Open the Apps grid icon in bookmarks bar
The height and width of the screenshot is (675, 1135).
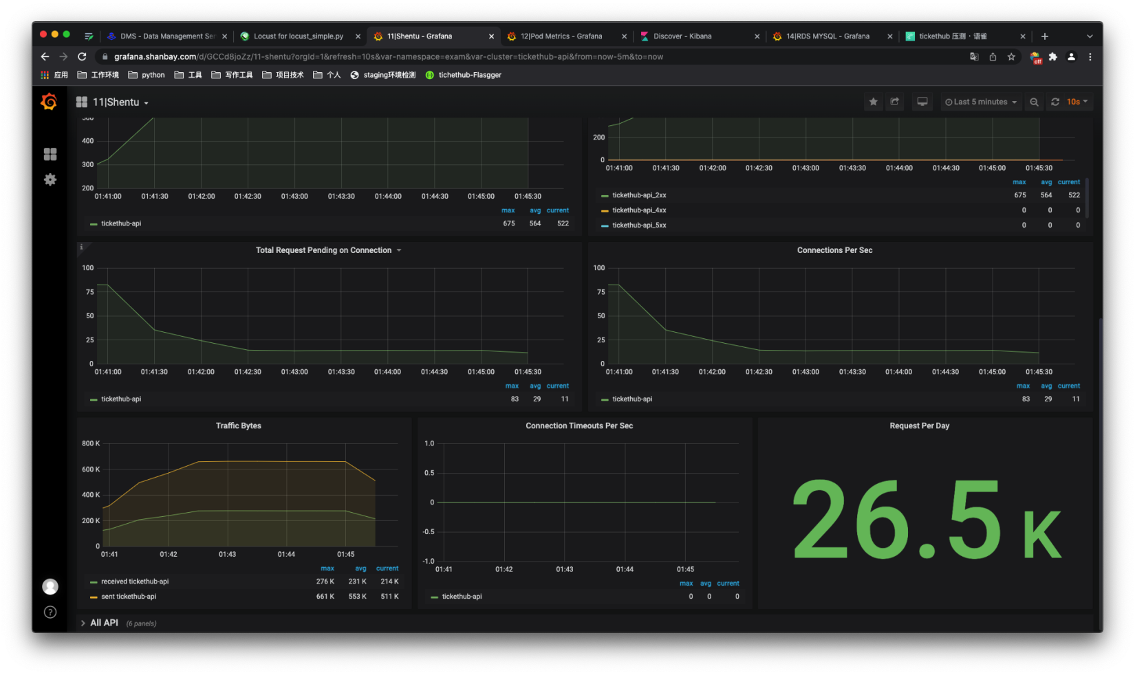pos(45,75)
